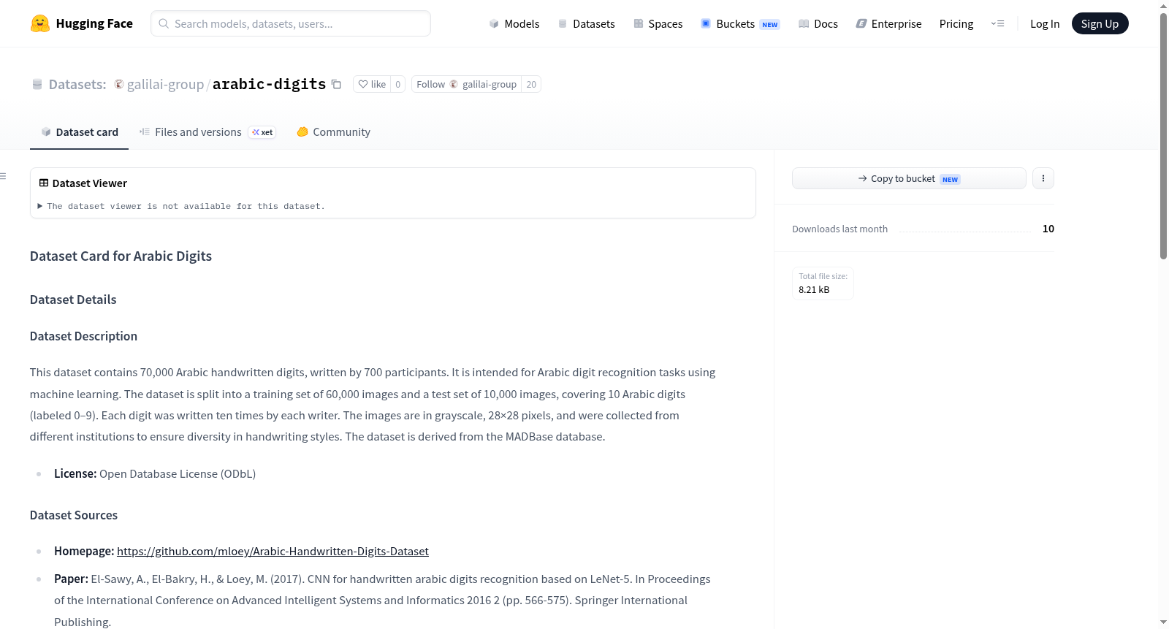1169x629 pixels.
Task: Open the Community tab
Action: click(333, 132)
